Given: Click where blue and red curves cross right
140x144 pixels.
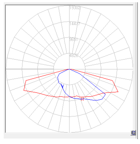Looking at the screenshot, I should coord(104,93).
